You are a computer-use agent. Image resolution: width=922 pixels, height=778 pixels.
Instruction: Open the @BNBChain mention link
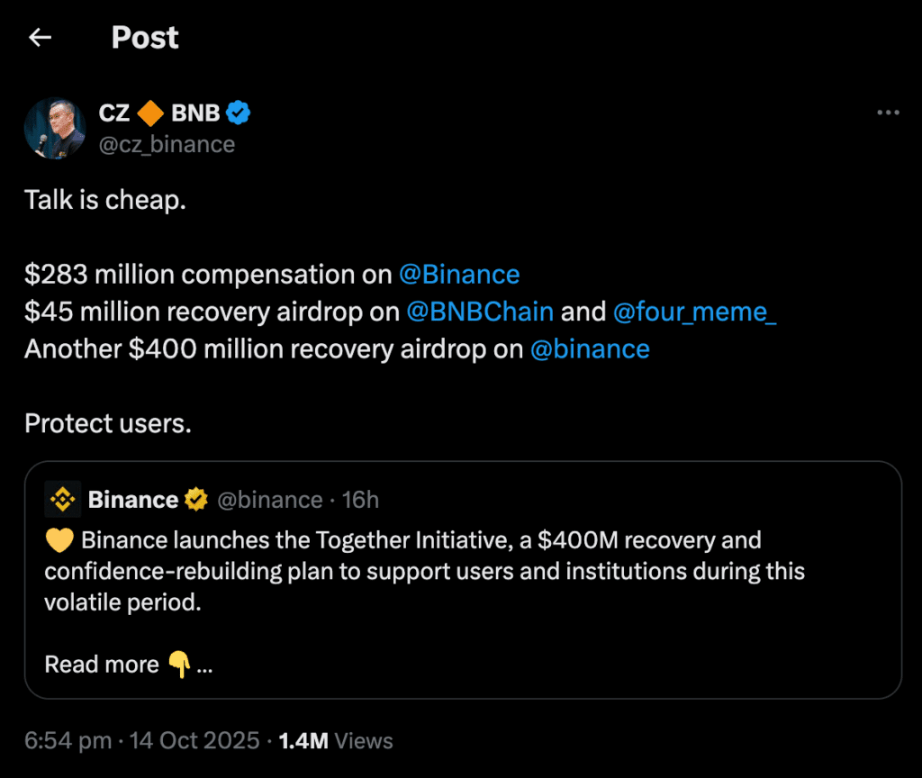tap(480, 312)
